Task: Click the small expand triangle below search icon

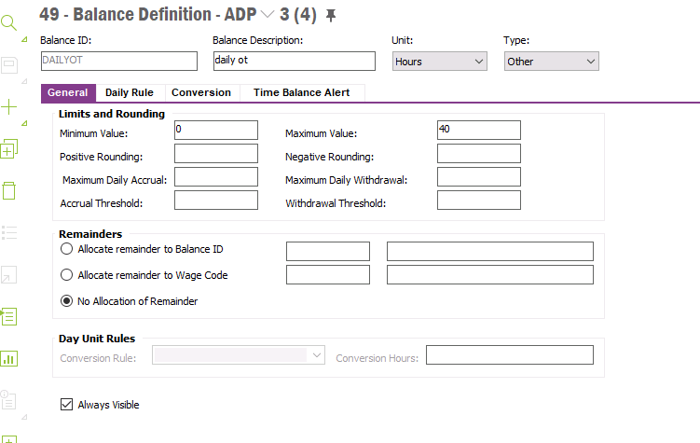Action: point(24,39)
